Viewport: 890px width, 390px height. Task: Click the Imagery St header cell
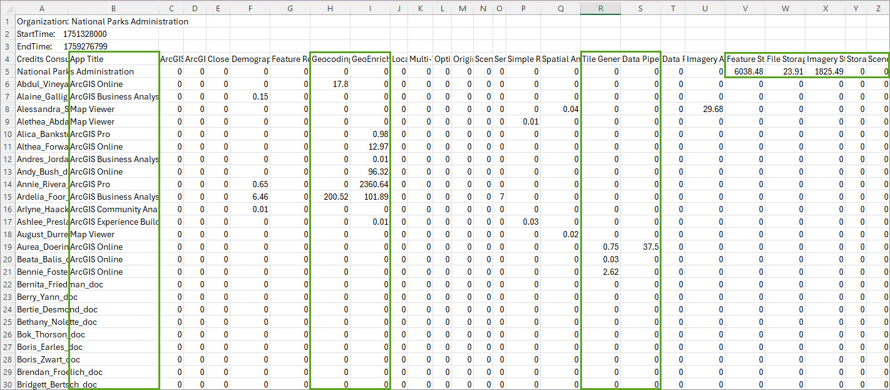click(x=826, y=59)
